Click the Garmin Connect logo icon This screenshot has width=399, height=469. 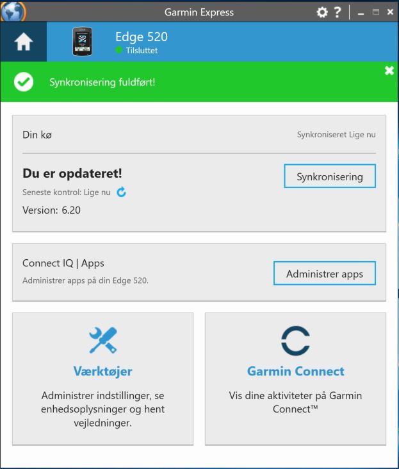(295, 341)
